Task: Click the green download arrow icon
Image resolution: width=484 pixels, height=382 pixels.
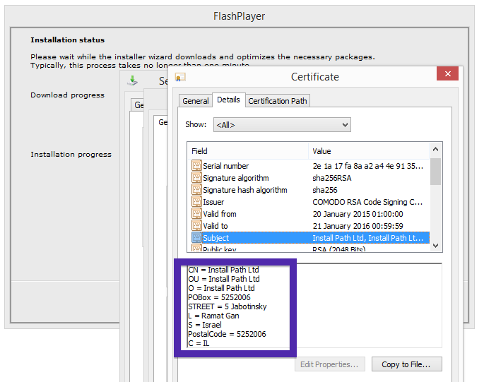Action: 132,80
